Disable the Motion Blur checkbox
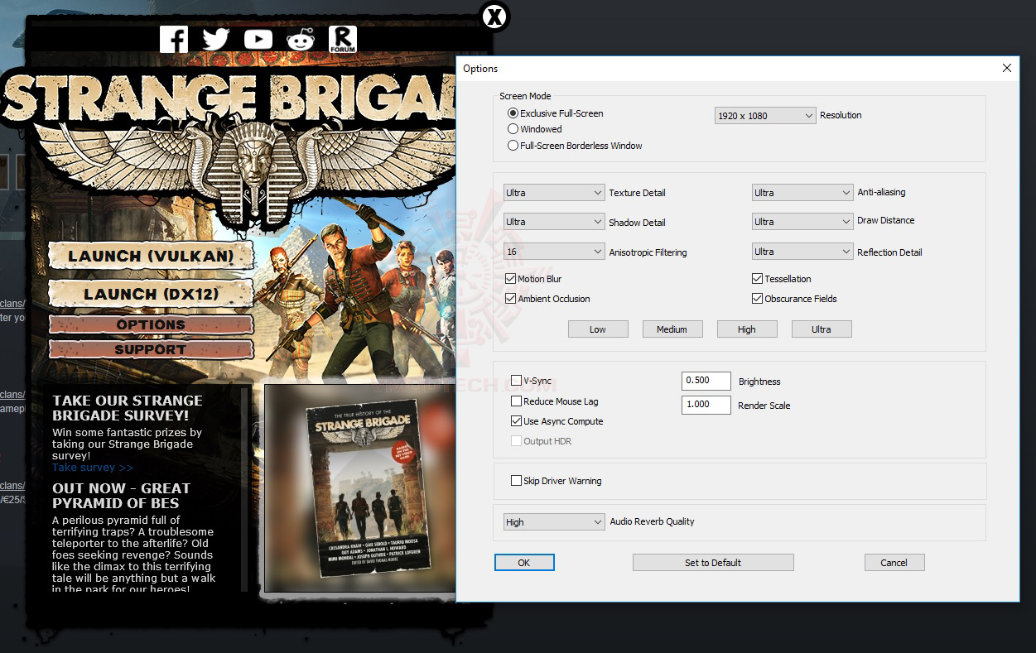The height and width of the screenshot is (653, 1036). click(511, 279)
